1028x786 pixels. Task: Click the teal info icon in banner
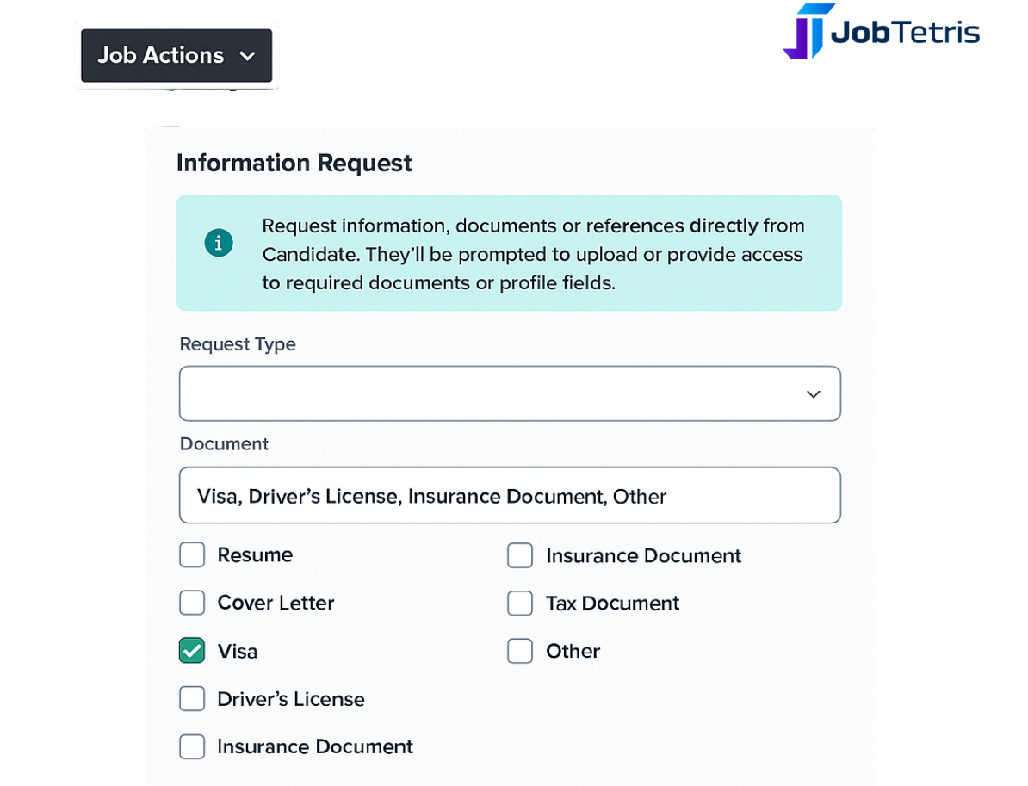[x=219, y=244]
